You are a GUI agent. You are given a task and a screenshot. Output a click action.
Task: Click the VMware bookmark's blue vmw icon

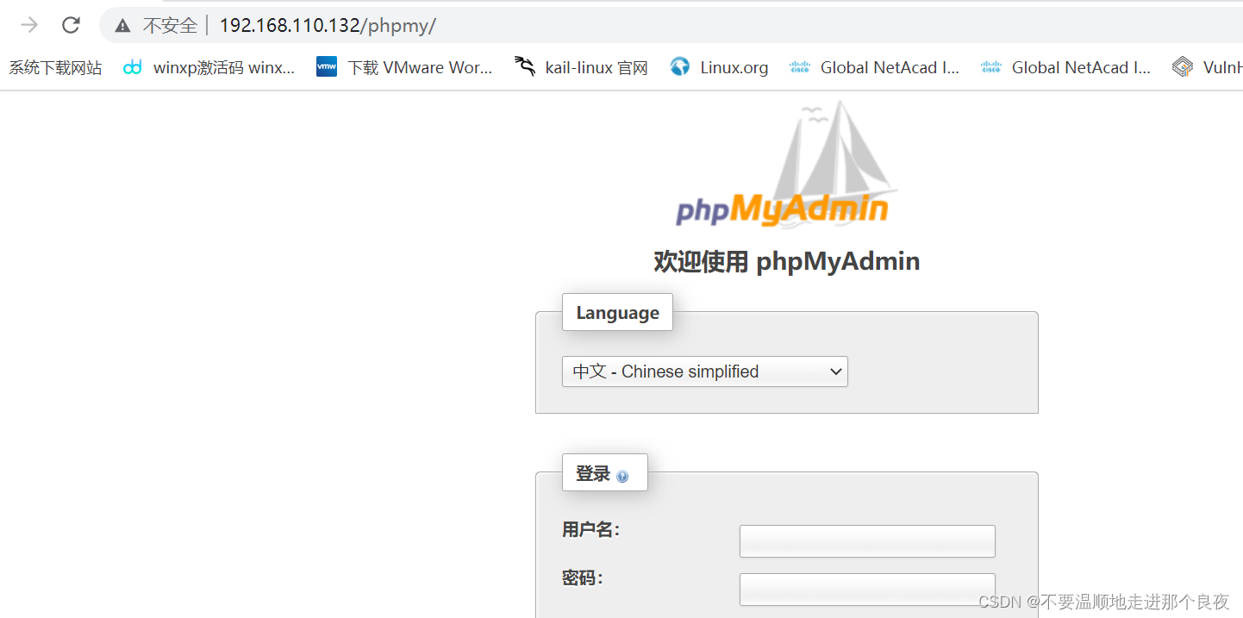pos(327,67)
